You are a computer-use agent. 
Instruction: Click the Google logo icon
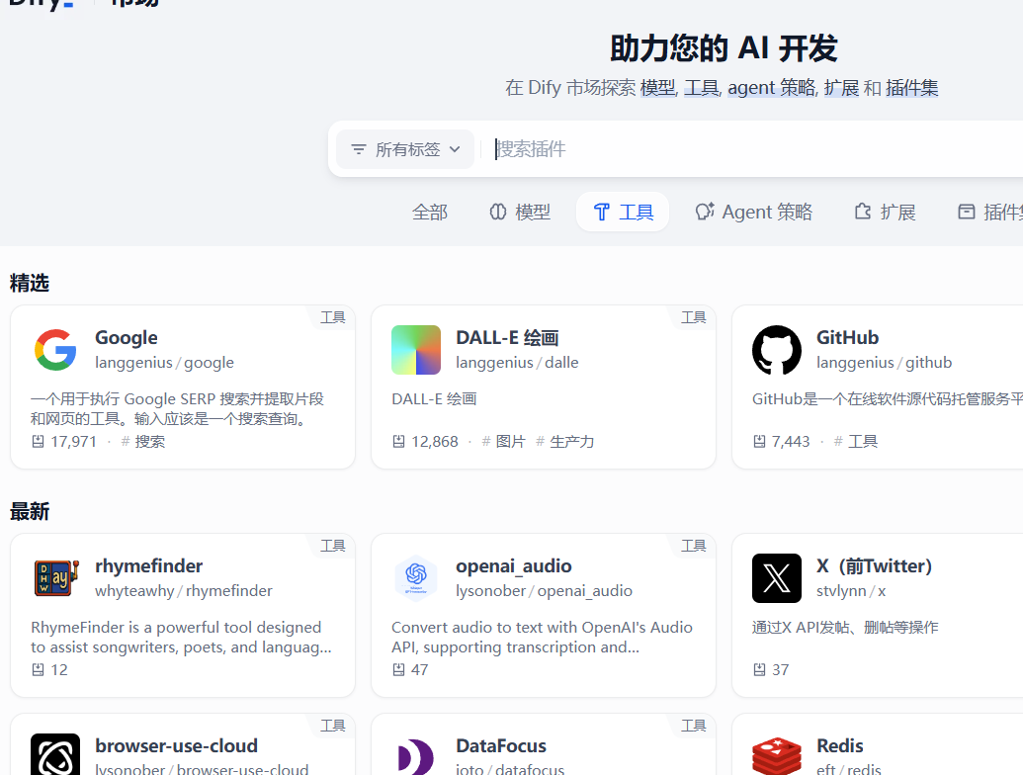pyautogui.click(x=55, y=350)
